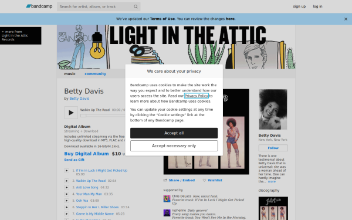Screen dimensions: 352x220
Task: Play track 1 If I'm In Luck
Action: (x=67, y=171)
